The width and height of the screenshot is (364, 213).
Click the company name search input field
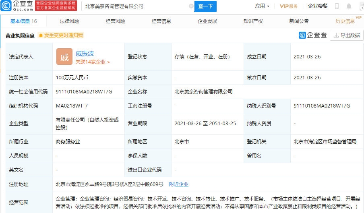[x=135, y=6]
